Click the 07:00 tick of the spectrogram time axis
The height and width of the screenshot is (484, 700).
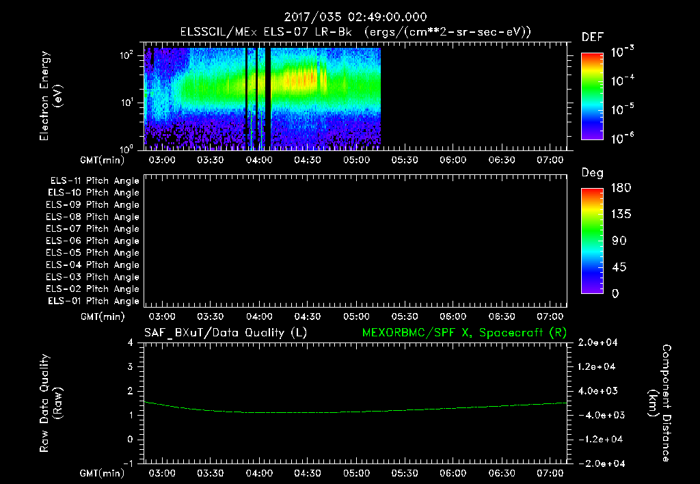coord(550,160)
